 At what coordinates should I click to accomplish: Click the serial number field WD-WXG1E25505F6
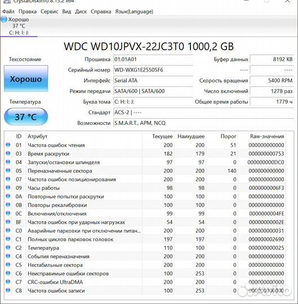point(153,70)
